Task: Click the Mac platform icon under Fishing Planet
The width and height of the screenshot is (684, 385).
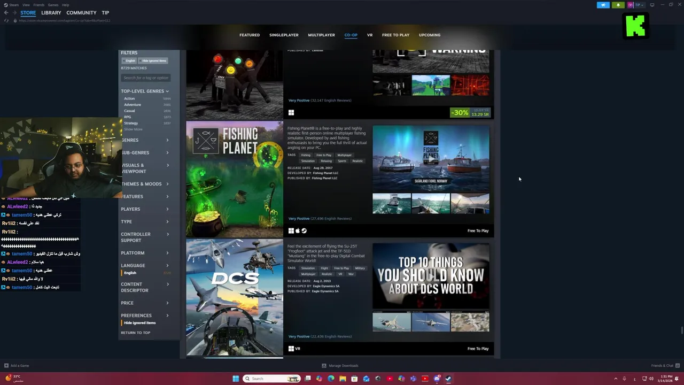Action: 298,231
